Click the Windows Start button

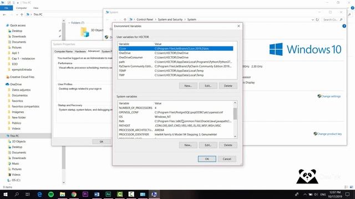(x=5, y=194)
